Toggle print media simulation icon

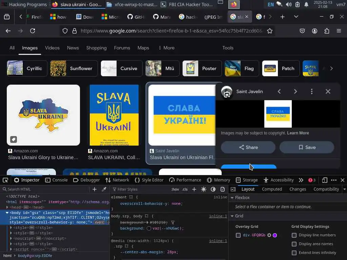click(x=223, y=189)
